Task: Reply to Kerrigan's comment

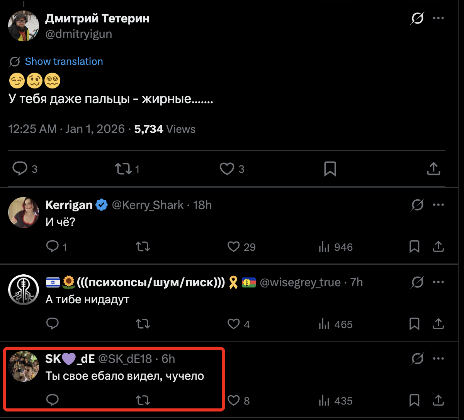Action: tap(52, 247)
